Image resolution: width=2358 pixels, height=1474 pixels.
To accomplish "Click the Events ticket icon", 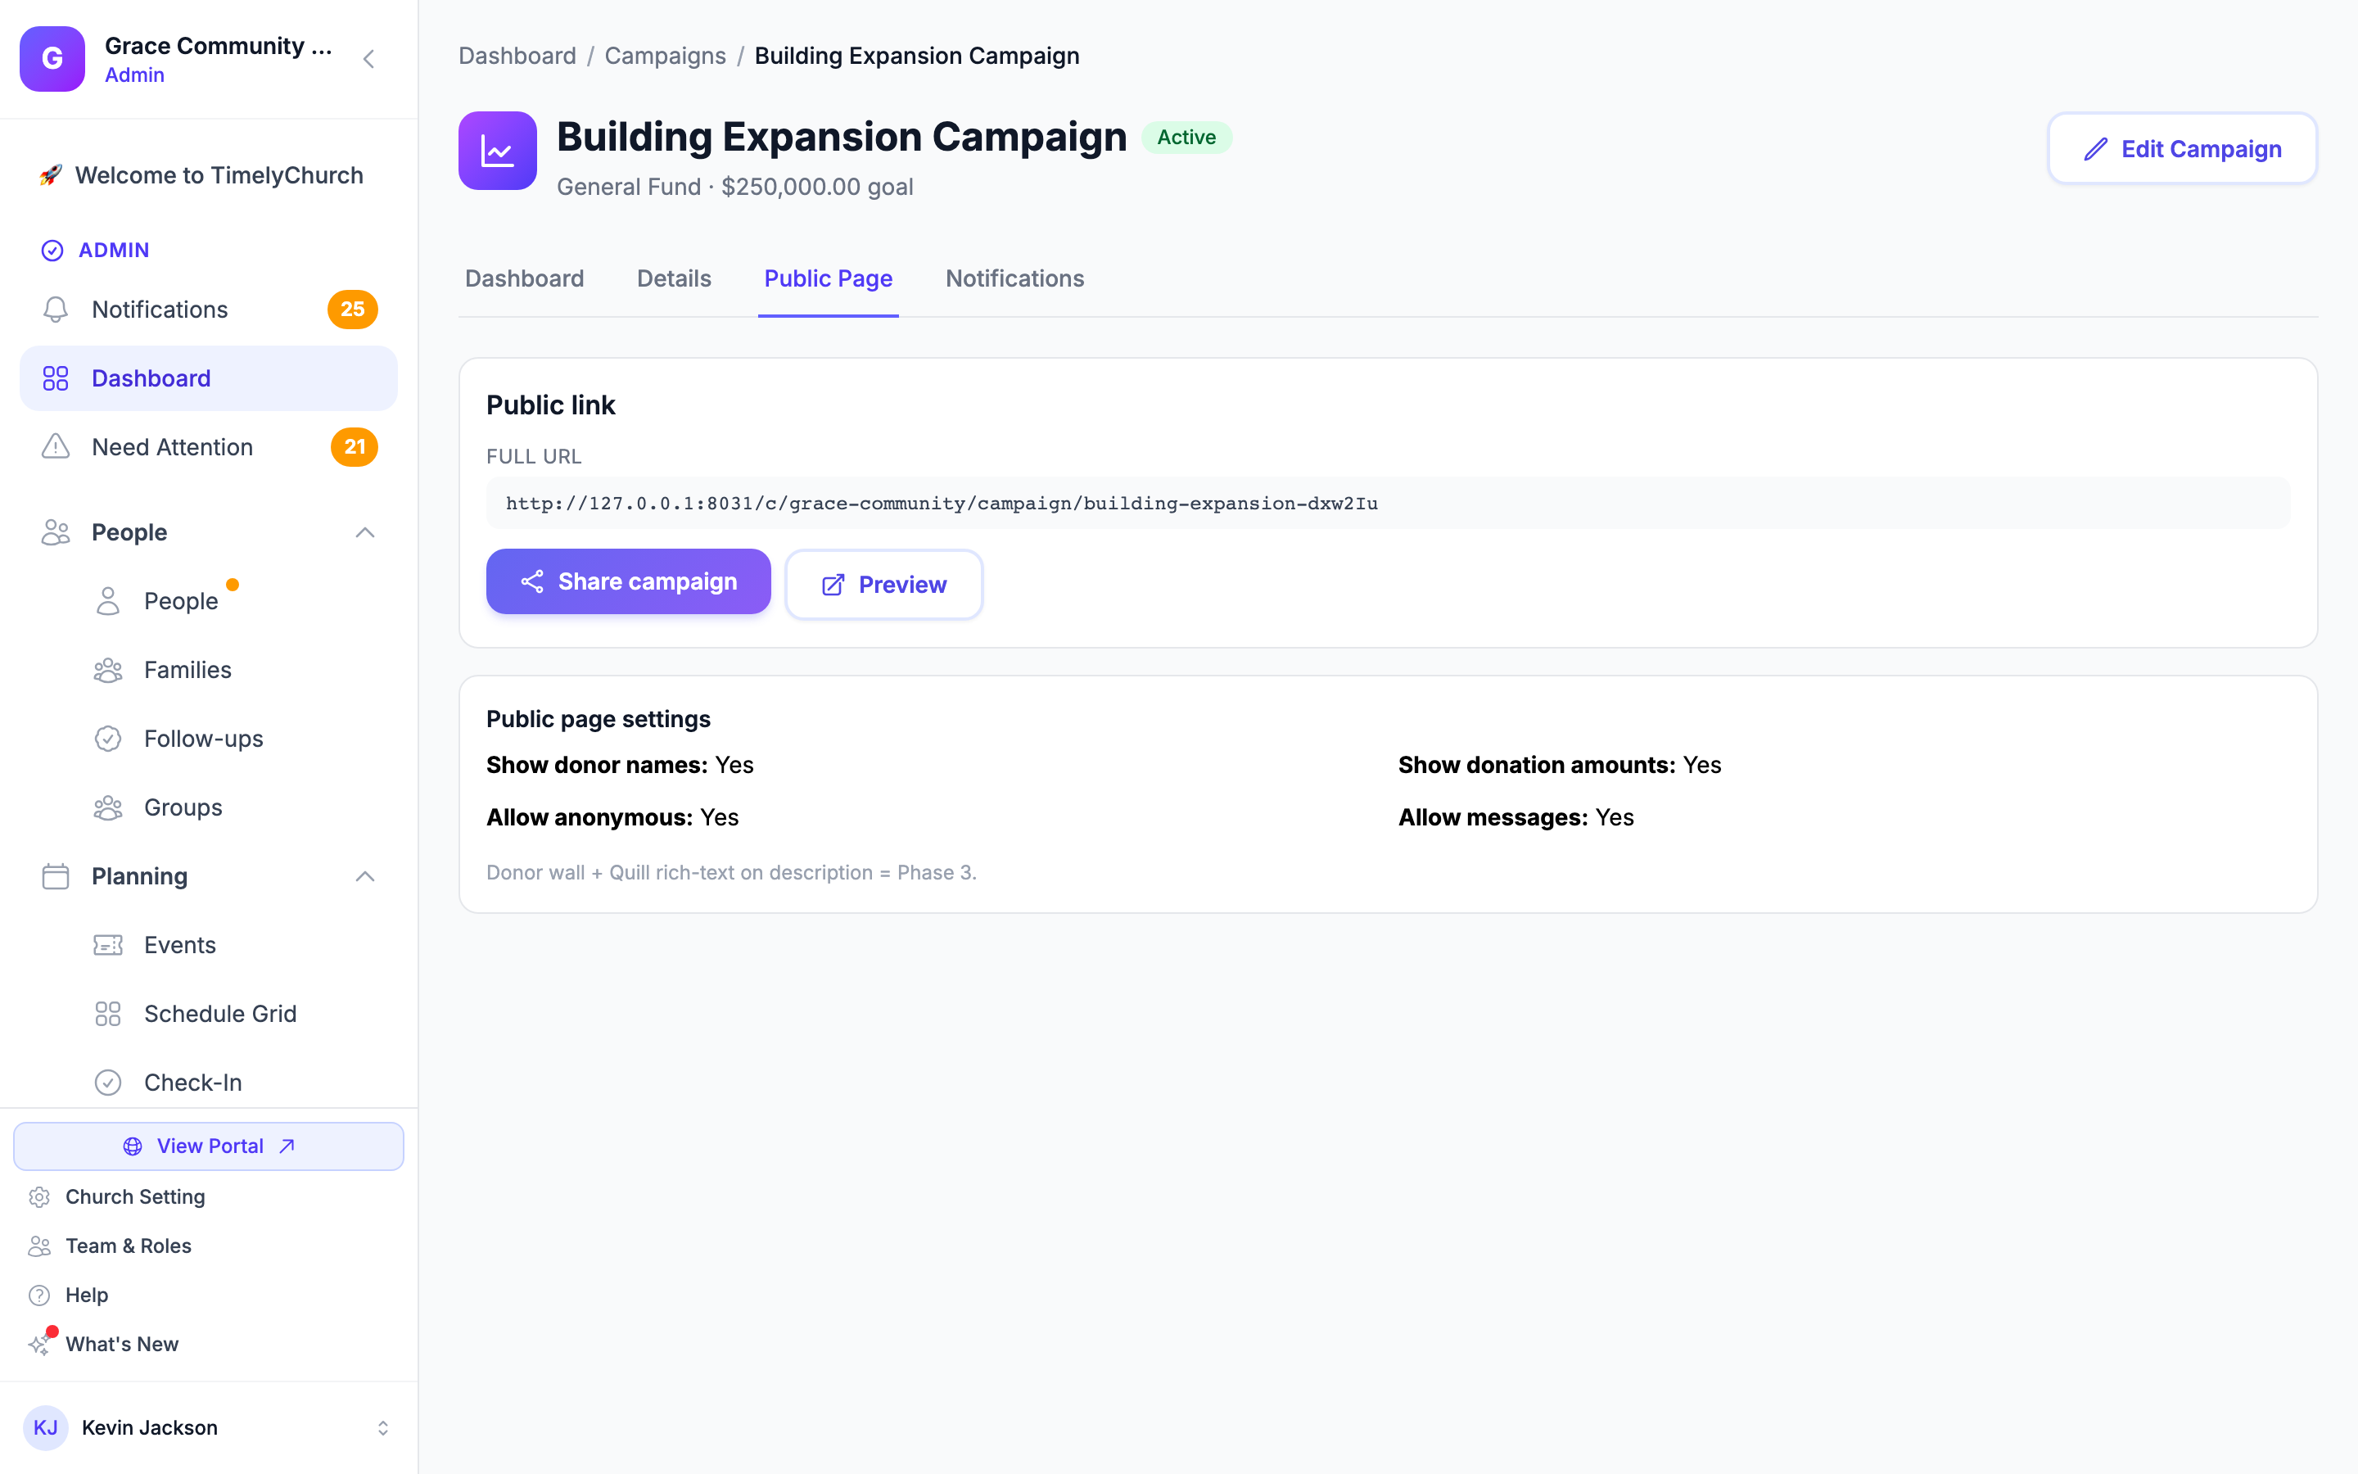I will pos(108,945).
